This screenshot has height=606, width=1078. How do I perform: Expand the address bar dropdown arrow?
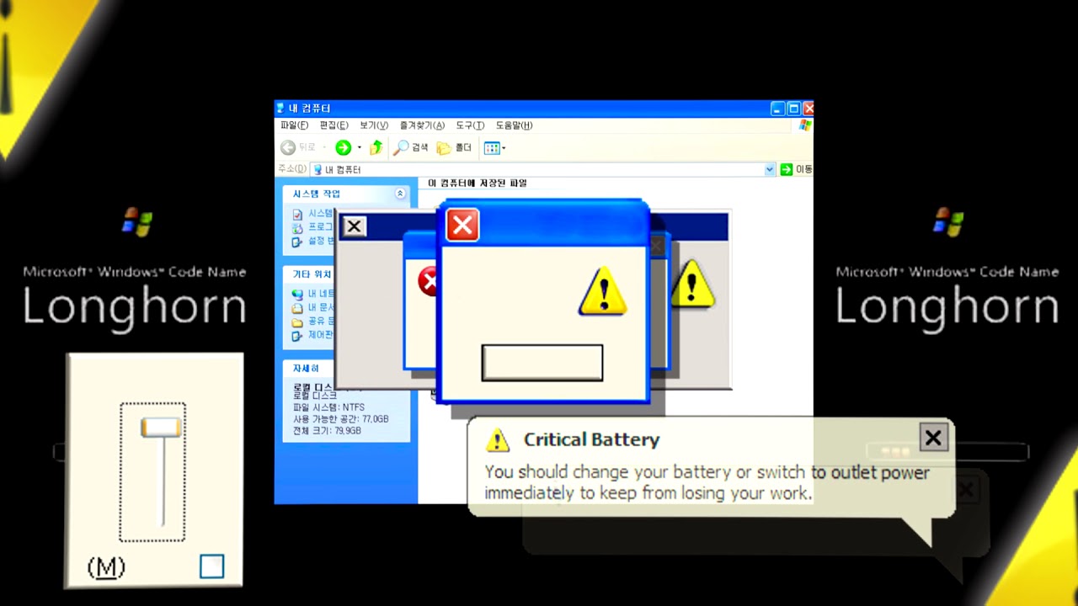[x=770, y=169]
